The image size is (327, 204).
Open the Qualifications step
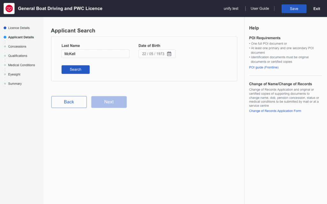tap(18, 56)
